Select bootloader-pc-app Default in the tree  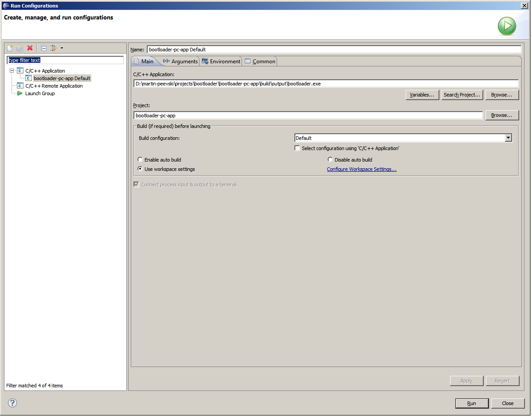[x=62, y=78]
